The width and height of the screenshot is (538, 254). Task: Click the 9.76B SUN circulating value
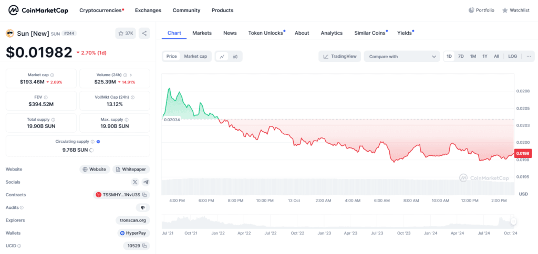[75, 150]
